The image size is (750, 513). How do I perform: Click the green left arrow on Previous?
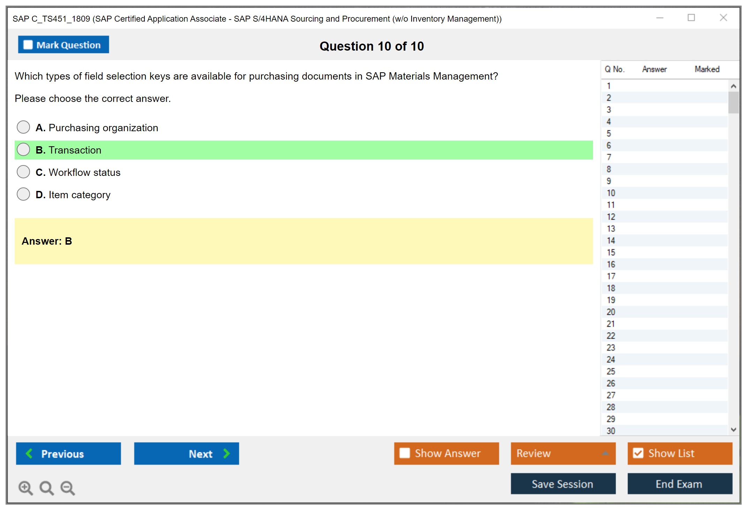pos(29,453)
